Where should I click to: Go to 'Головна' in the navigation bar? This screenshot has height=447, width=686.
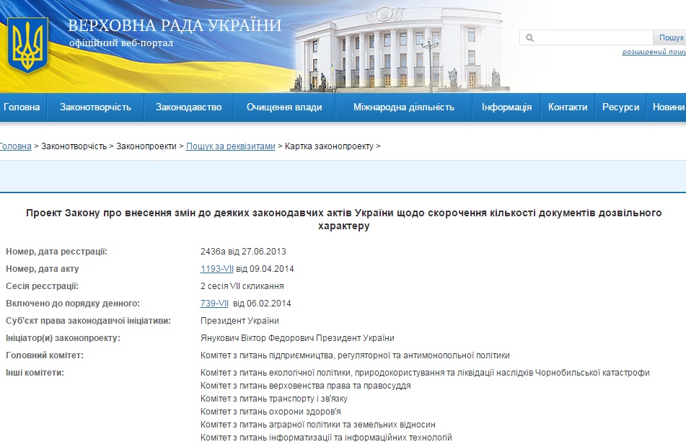(22, 107)
